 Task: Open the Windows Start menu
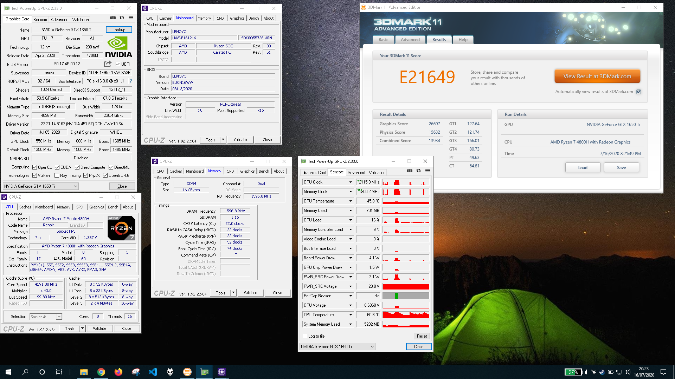[x=8, y=372]
